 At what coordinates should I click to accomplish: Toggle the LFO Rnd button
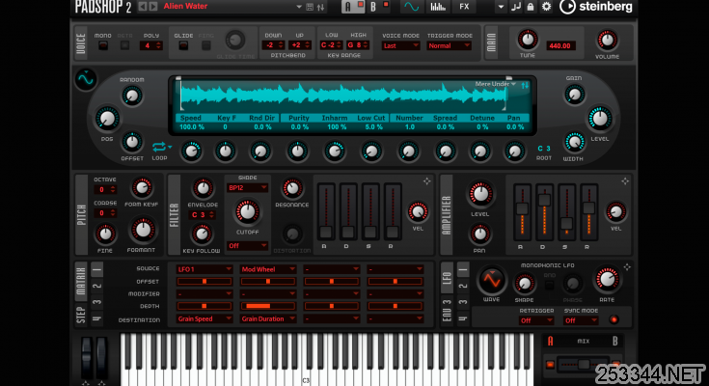tap(550, 285)
